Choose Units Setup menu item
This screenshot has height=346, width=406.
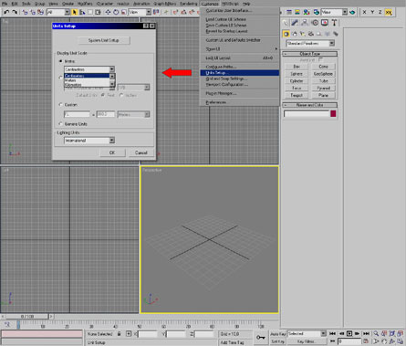(x=240, y=73)
